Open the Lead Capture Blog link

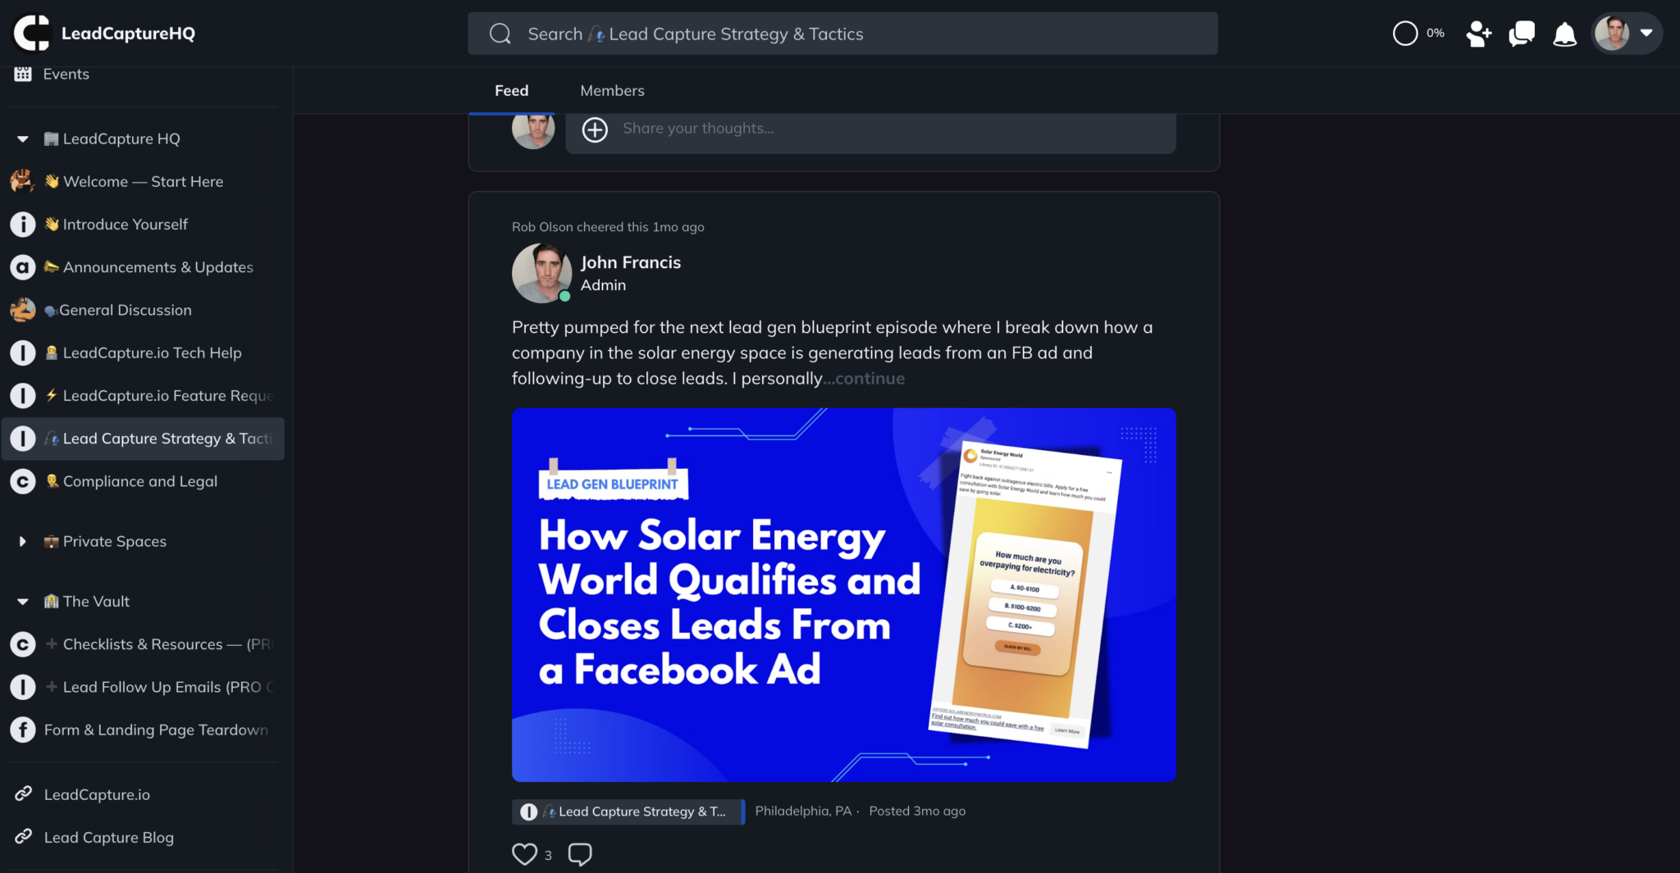pos(108,837)
